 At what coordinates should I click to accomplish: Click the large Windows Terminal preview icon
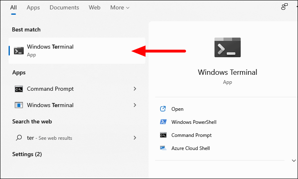click(228, 47)
